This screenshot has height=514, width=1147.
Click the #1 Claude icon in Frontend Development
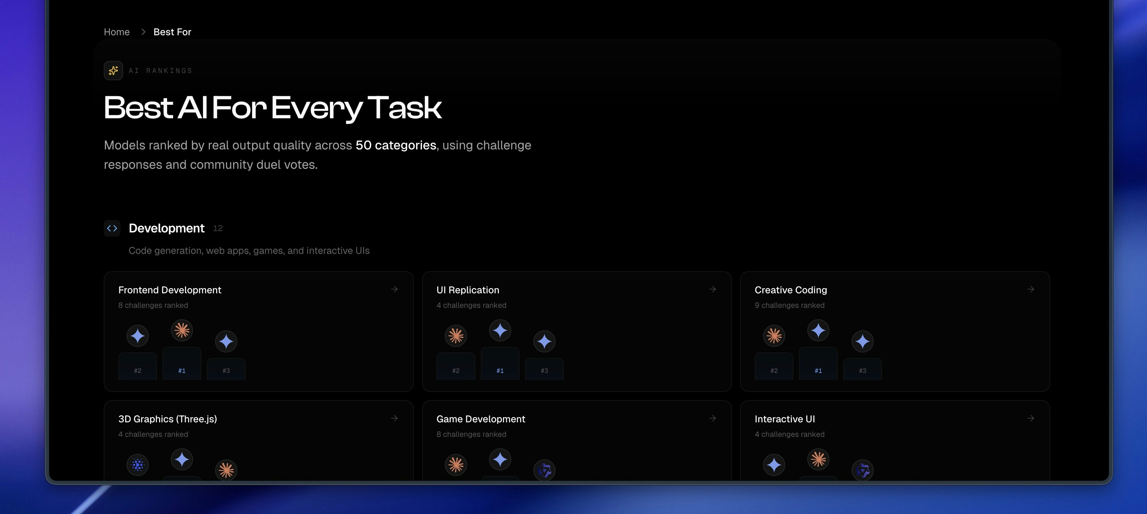click(x=182, y=330)
